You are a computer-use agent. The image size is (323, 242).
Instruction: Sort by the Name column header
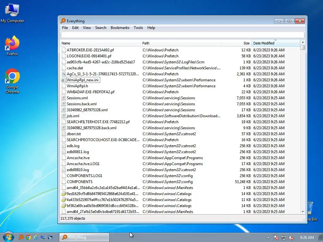click(101, 43)
